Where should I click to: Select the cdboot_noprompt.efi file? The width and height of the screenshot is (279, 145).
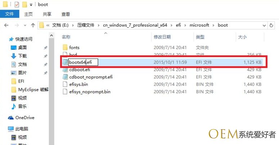click(90, 77)
